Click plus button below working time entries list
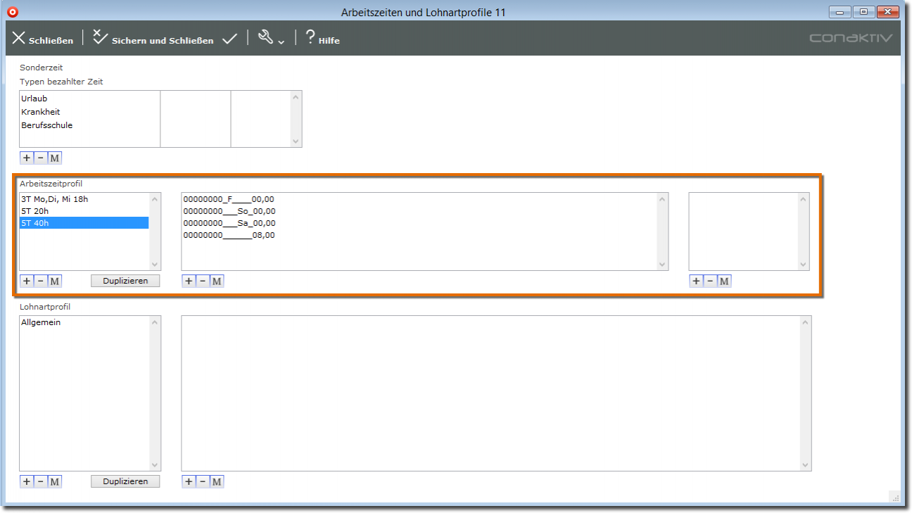 click(x=189, y=281)
